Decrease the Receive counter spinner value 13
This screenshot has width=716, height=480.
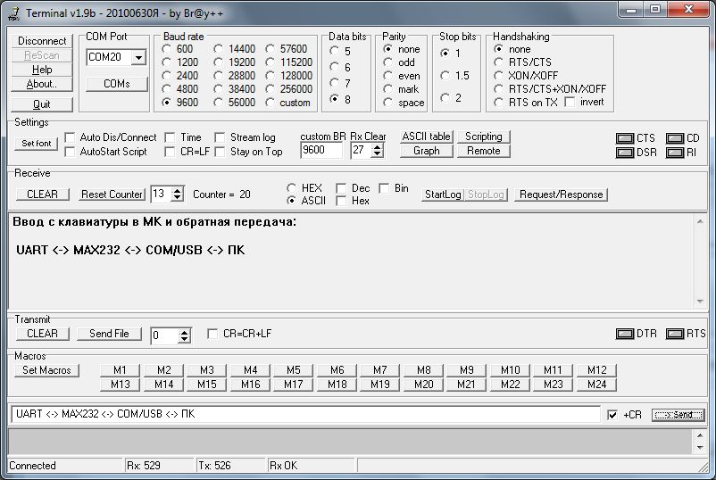click(x=177, y=197)
